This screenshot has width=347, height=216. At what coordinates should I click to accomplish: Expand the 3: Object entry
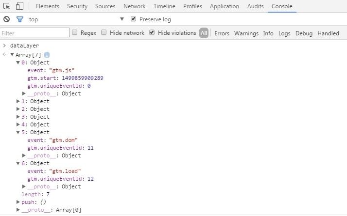[x=18, y=117]
